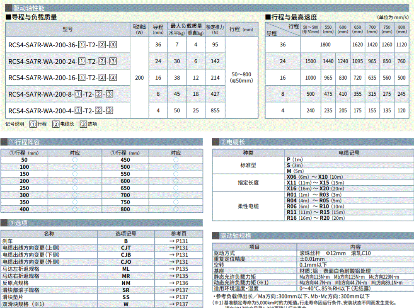This screenshot has width=414, height=308.
Task: Pick the model RCS4-SA7R-WA-200-16-①-T2-②-③
Action: click(x=62, y=78)
